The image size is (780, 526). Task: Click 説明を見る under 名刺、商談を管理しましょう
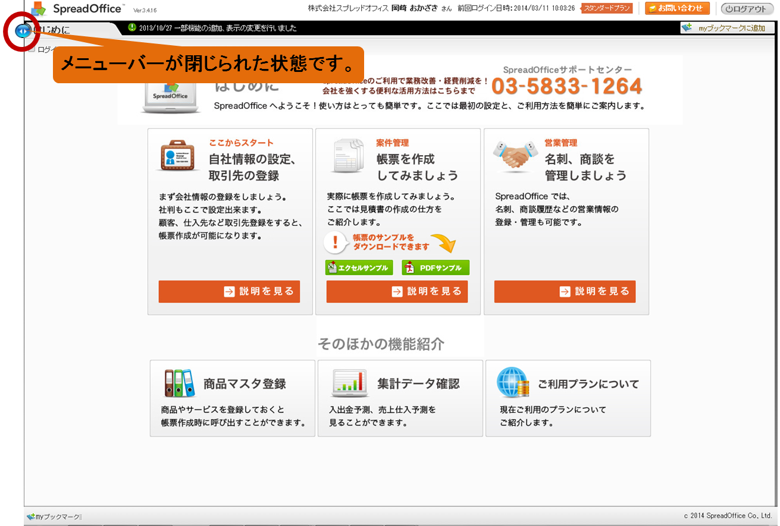pos(565,291)
